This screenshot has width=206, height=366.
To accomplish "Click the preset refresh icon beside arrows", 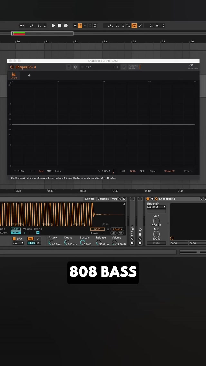I will click(x=124, y=67).
